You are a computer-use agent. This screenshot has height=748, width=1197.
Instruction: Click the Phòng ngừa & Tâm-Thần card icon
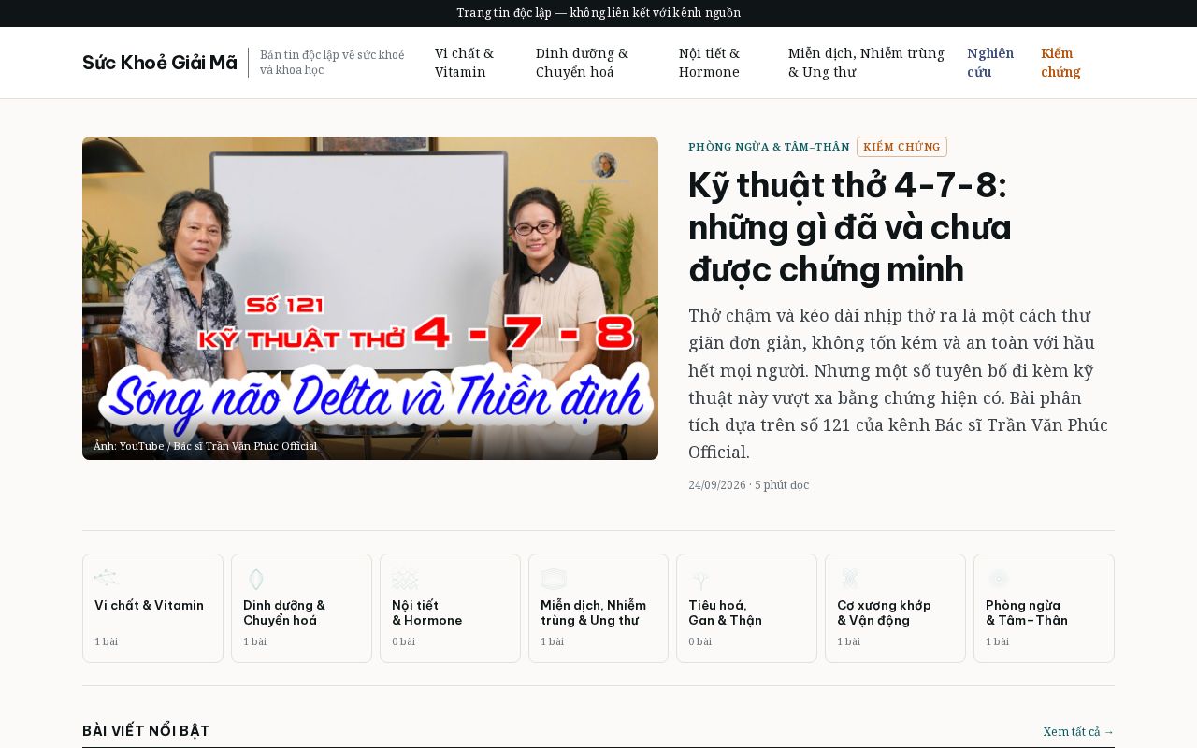click(x=998, y=579)
